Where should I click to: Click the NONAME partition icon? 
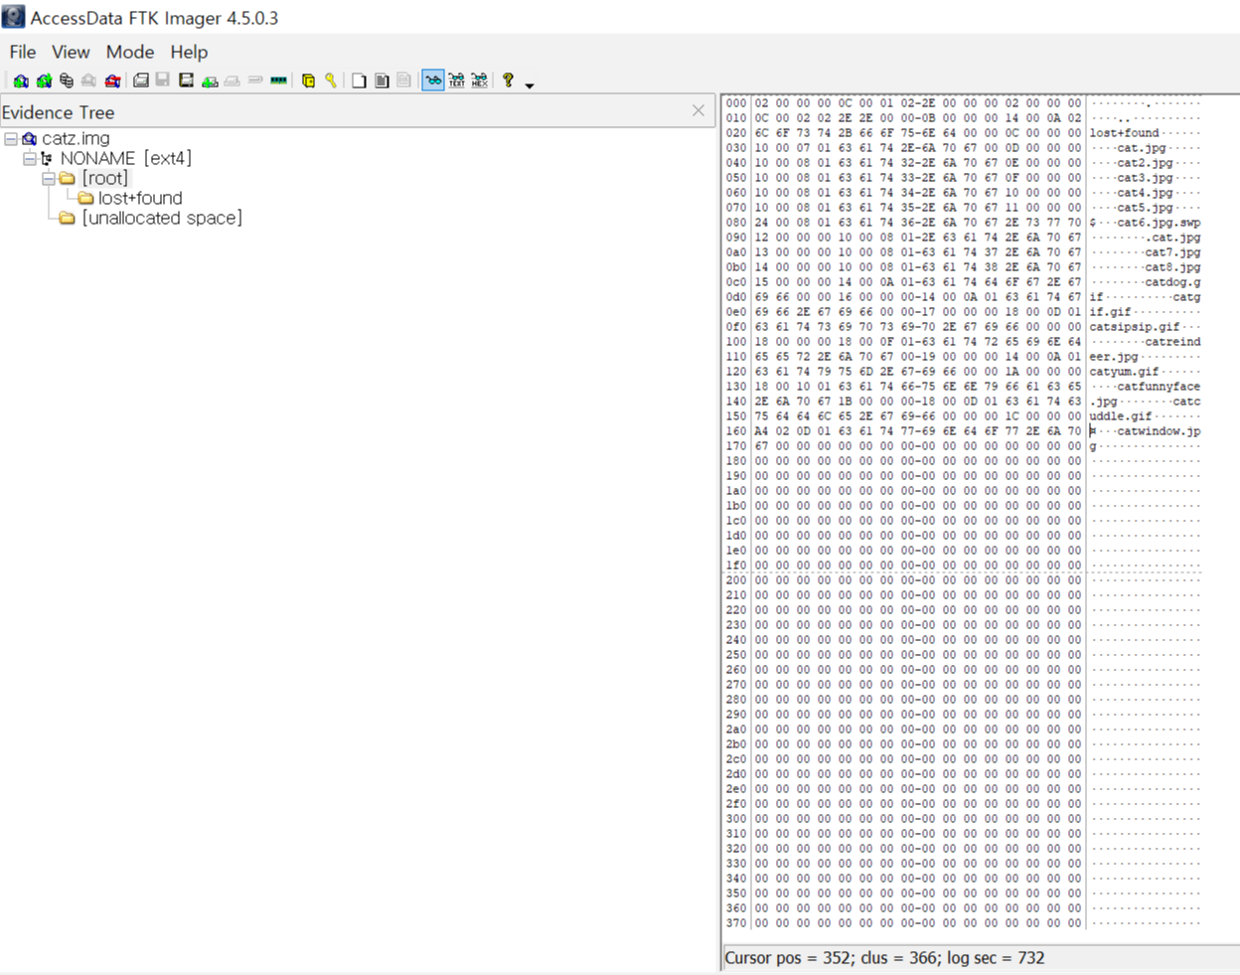click(x=47, y=158)
